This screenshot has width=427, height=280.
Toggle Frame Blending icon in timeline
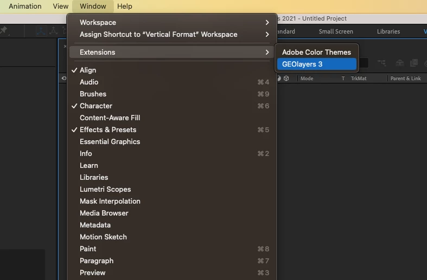(x=414, y=63)
